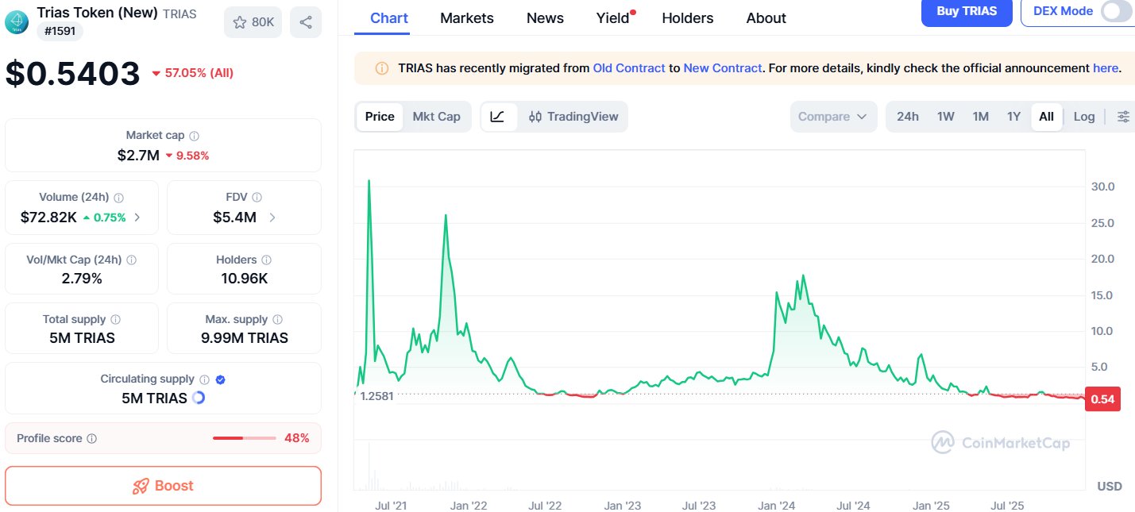1135x512 pixels.
Task: Click the FDV info icon
Action: pyautogui.click(x=257, y=198)
